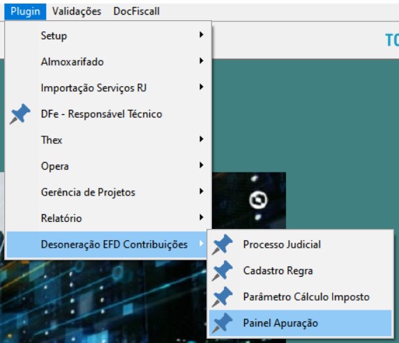Select the Almoxarifado menu entry
Image resolution: width=399 pixels, height=343 pixels.
tap(108, 62)
